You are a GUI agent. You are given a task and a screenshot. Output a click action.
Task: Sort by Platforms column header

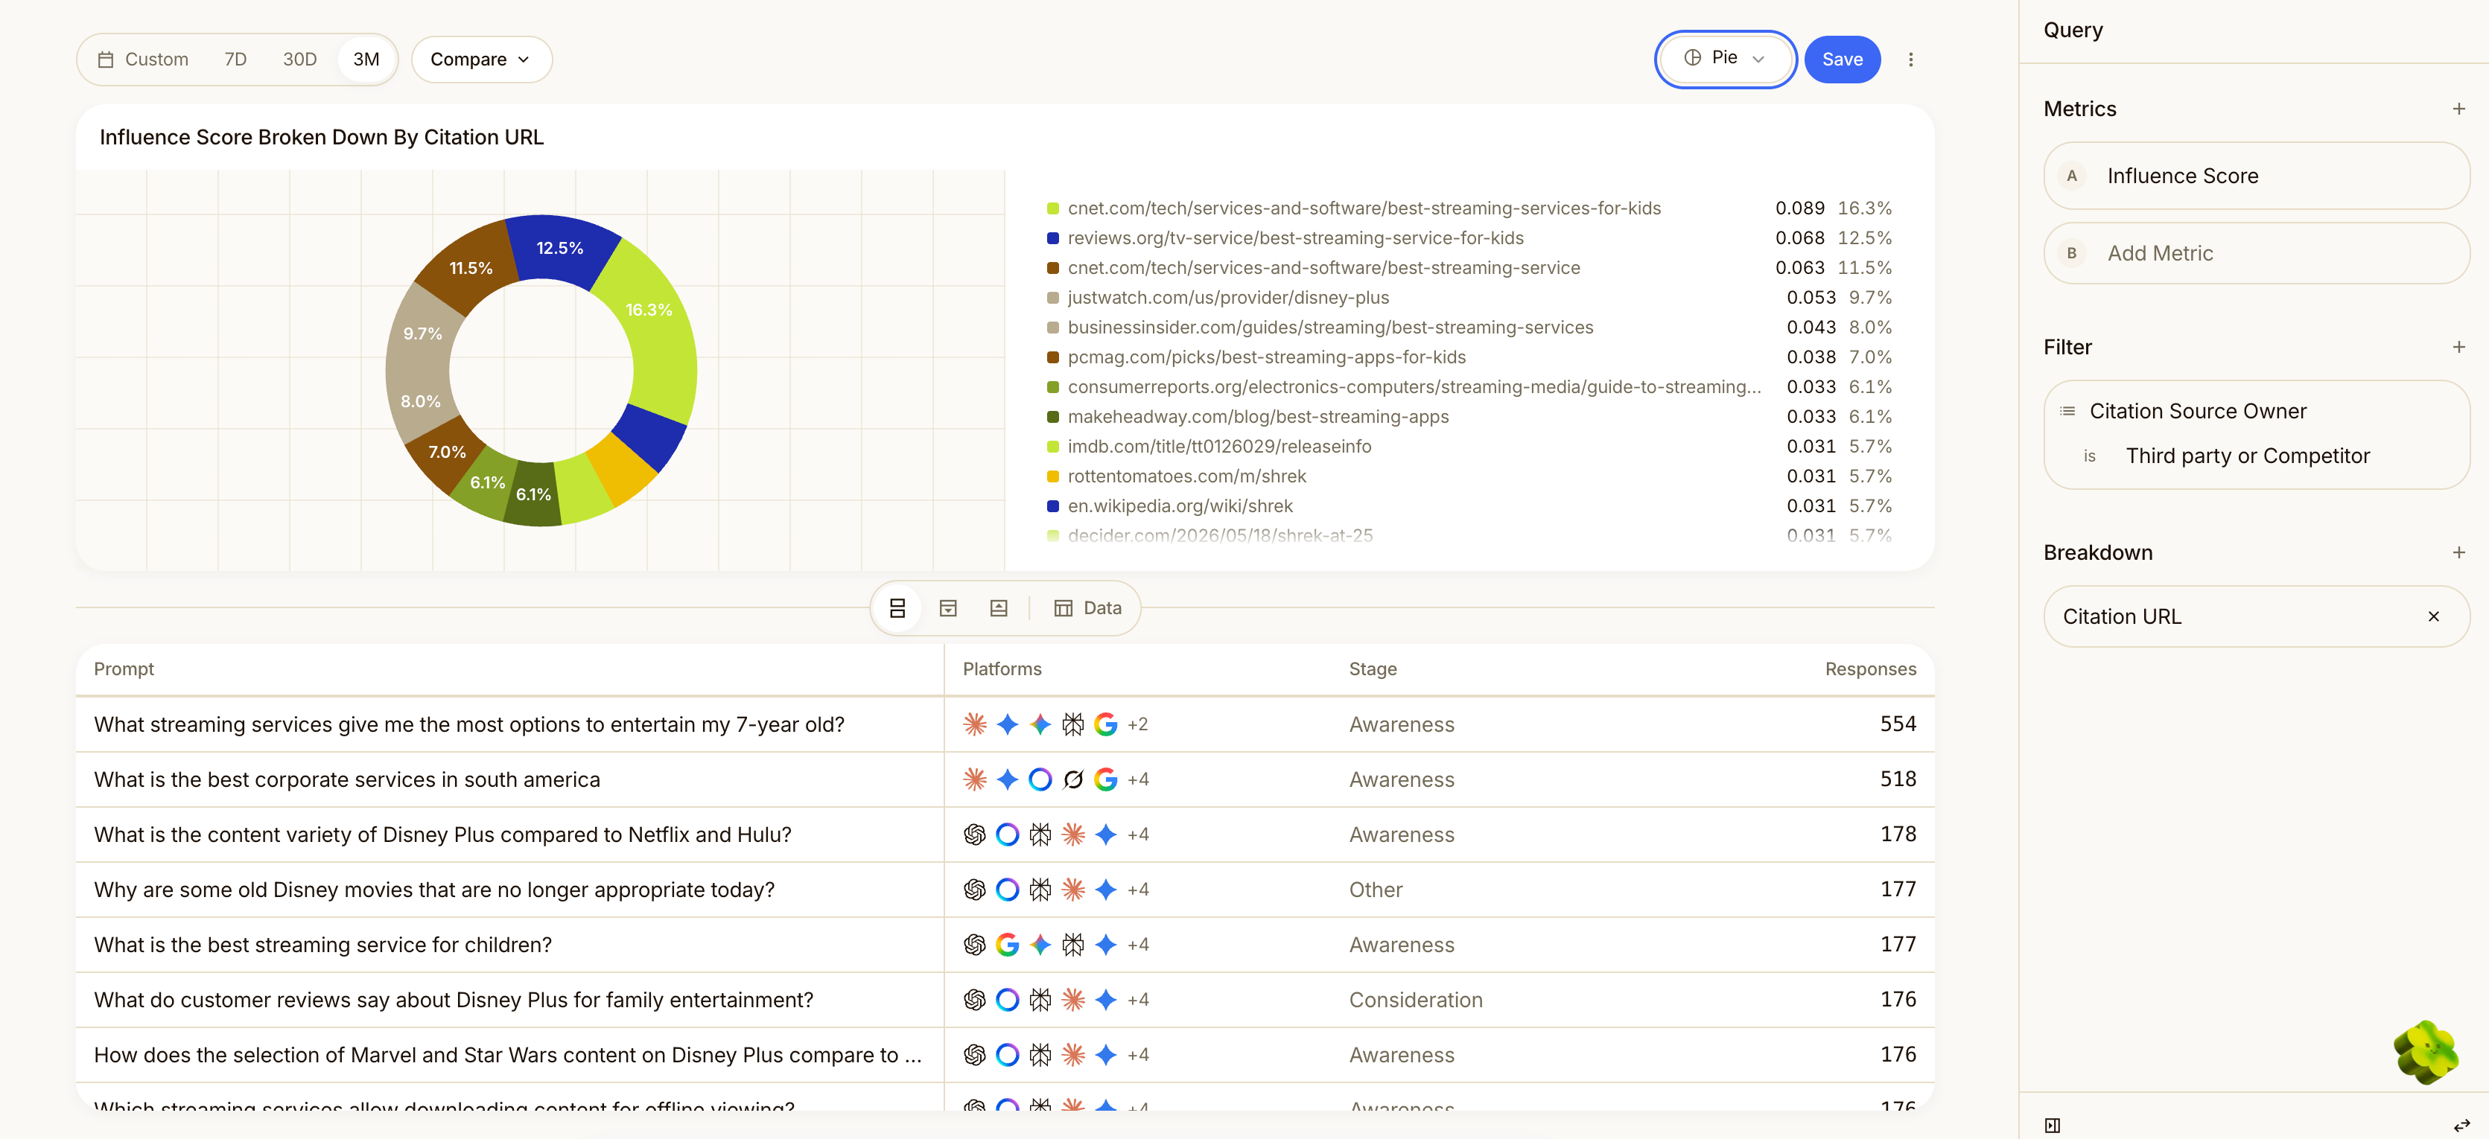(x=1002, y=669)
